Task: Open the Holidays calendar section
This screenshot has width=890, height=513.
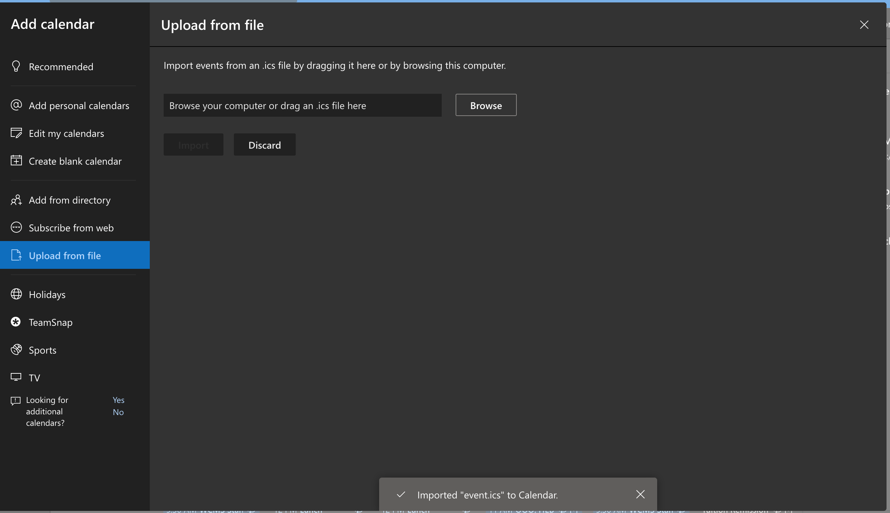Action: pos(47,294)
